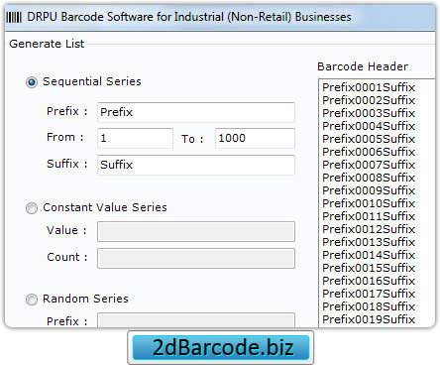The image size is (440, 365).
Task: Select Prefix0016Suffix list entry
Action: [x=369, y=281]
